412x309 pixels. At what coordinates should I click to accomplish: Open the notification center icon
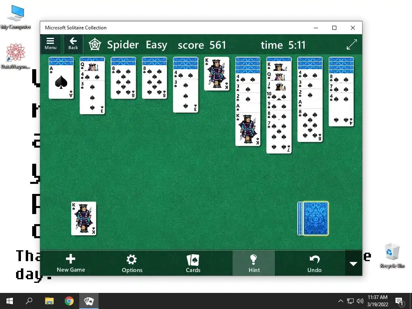click(399, 301)
